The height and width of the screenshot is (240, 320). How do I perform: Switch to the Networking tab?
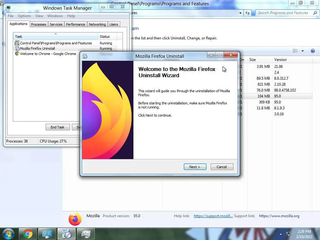(97, 24)
